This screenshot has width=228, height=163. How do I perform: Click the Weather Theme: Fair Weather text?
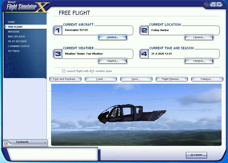84,54
